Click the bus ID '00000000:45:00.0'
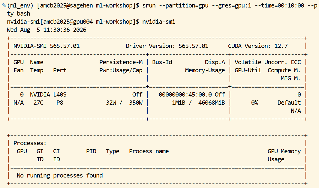This screenshot has height=188, width=319. tap(185, 95)
